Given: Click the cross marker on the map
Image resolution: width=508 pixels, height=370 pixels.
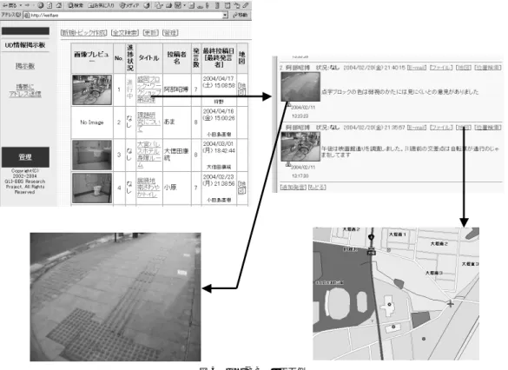Looking at the screenshot, I should point(451,304).
